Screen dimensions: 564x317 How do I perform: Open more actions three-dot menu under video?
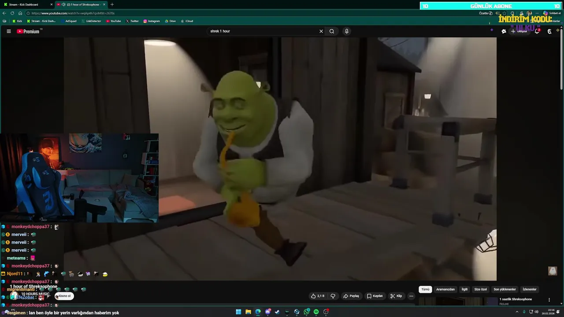pos(411,296)
